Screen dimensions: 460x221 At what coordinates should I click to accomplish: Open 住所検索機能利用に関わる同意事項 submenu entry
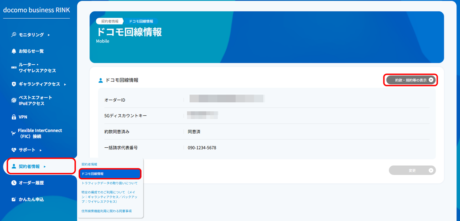click(x=106, y=211)
